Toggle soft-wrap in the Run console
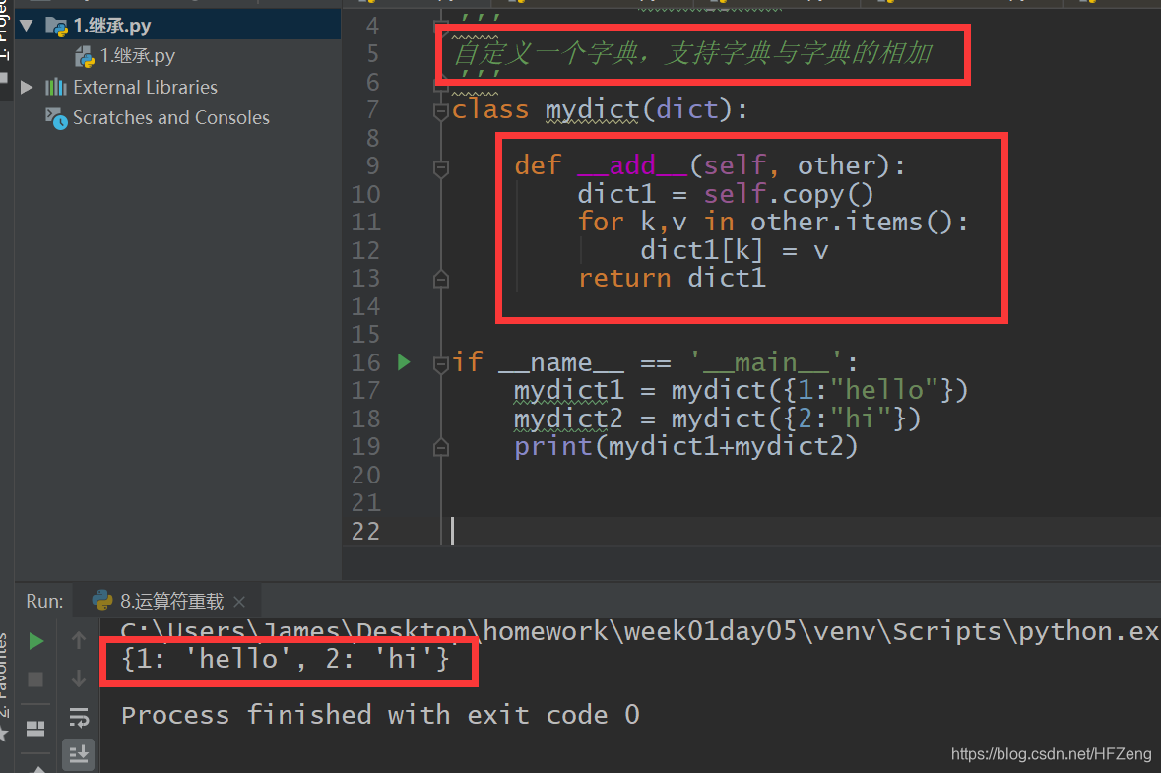 [79, 717]
